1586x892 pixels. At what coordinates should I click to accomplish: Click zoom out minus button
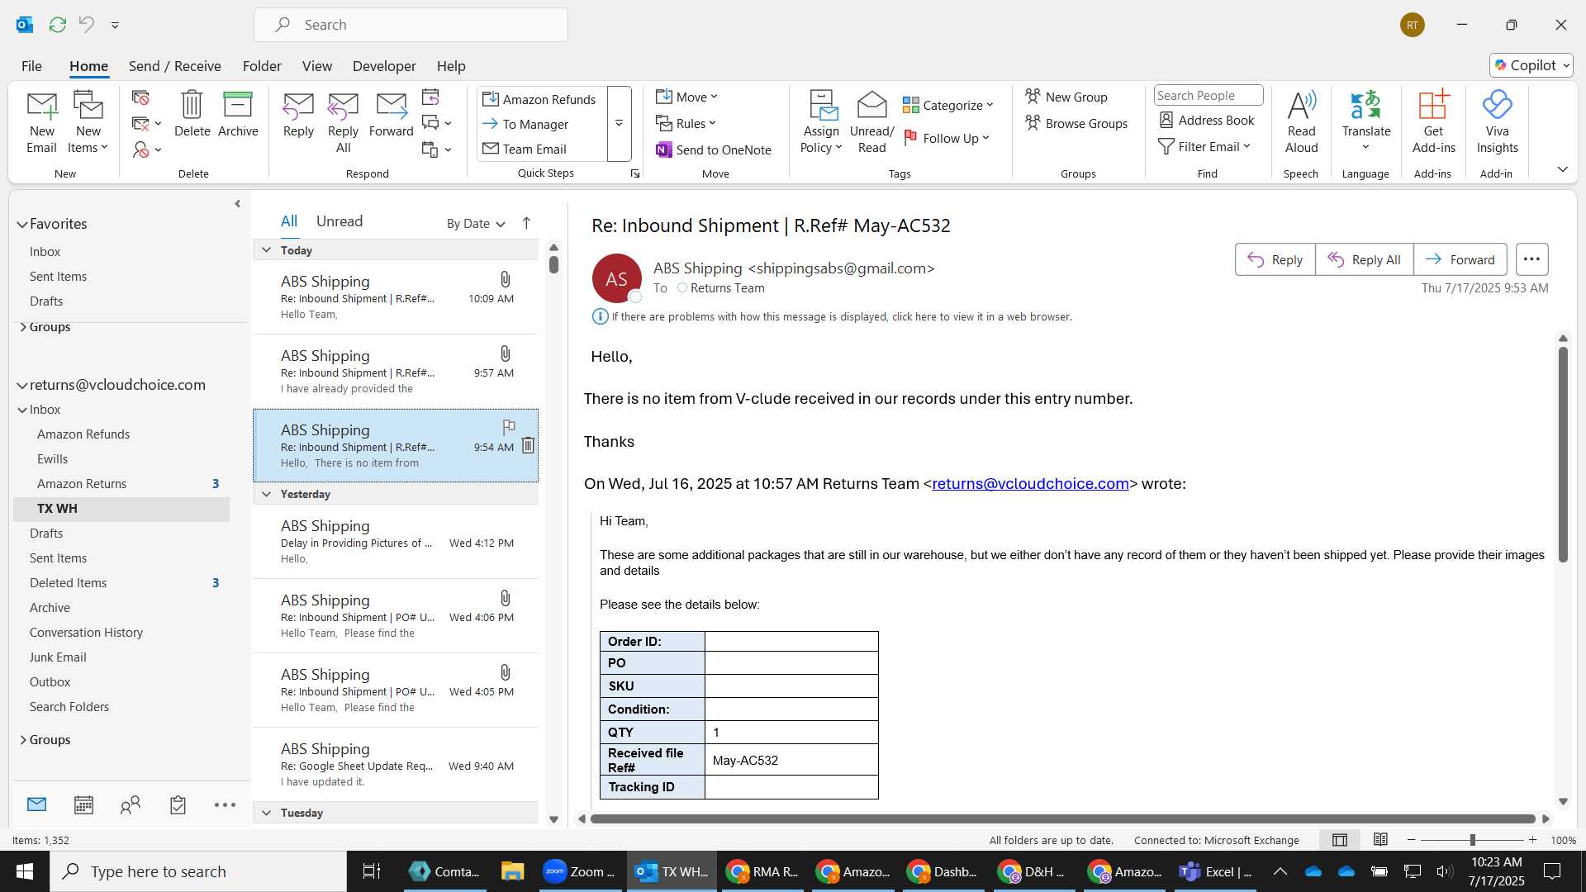[1411, 840]
